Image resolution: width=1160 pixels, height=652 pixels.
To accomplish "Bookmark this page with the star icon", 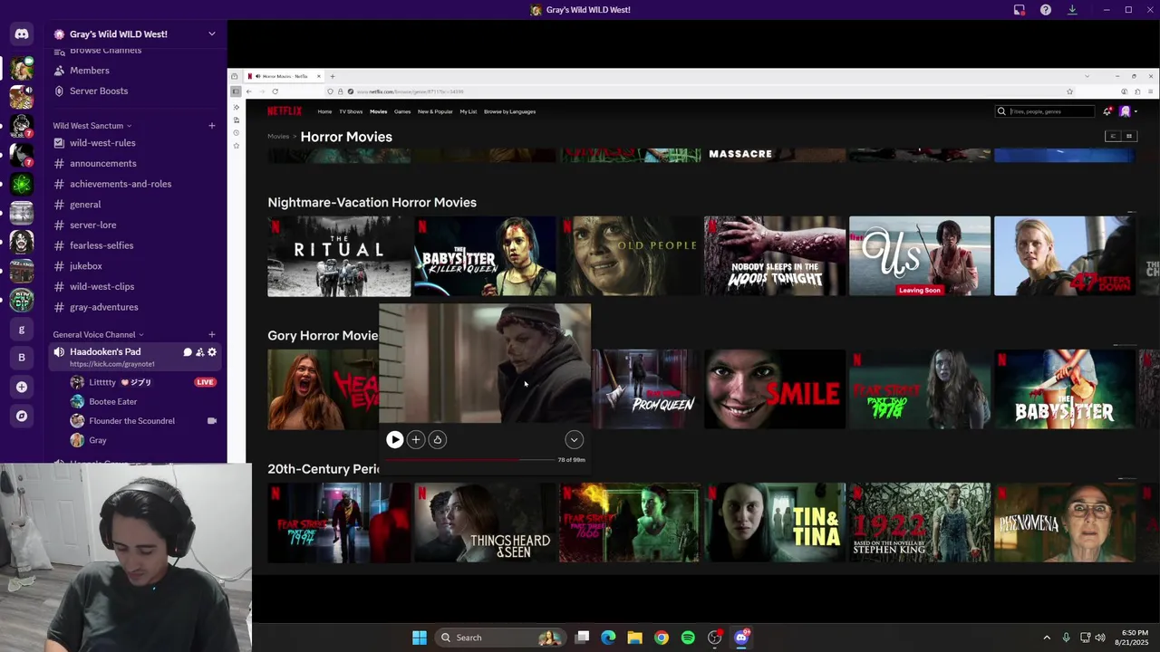I will tap(1069, 91).
